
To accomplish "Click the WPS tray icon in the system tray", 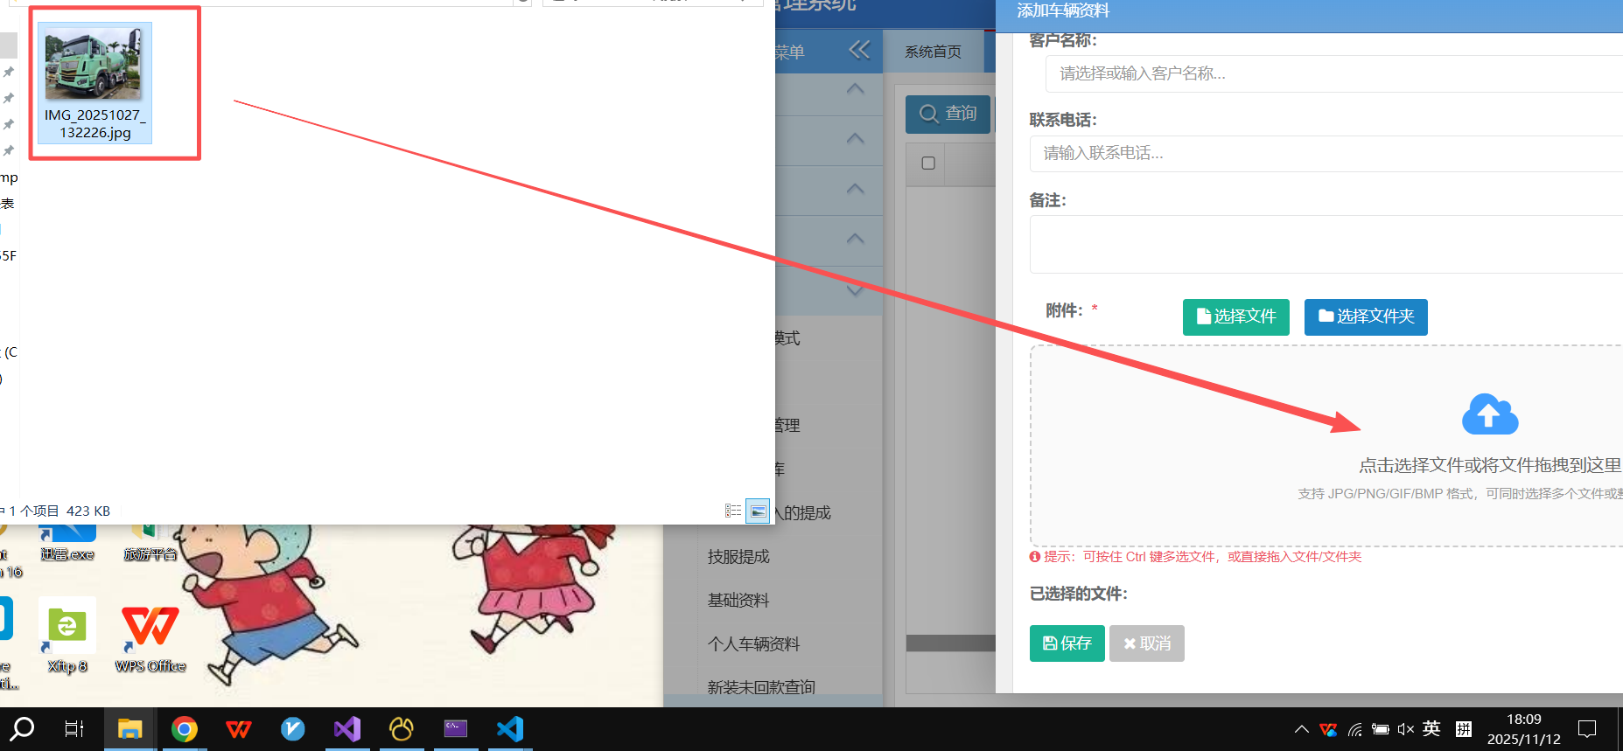I will 1328,729.
